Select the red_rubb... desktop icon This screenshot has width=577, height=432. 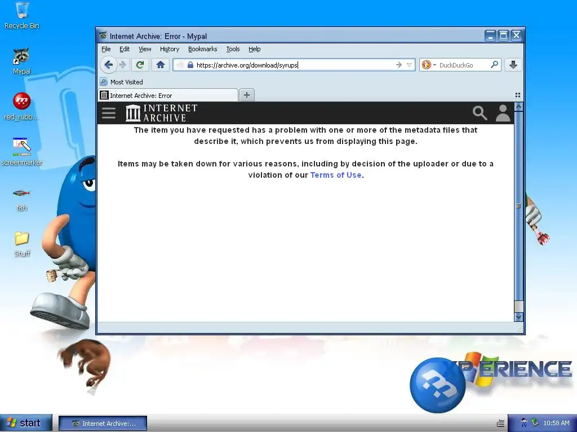pyautogui.click(x=22, y=106)
